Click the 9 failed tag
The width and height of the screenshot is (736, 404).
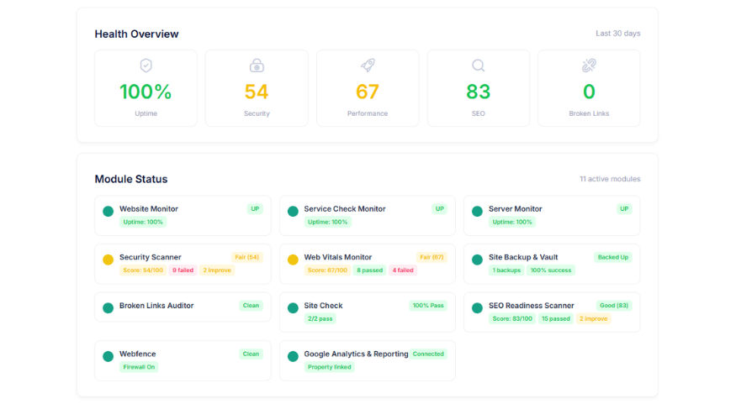click(183, 270)
